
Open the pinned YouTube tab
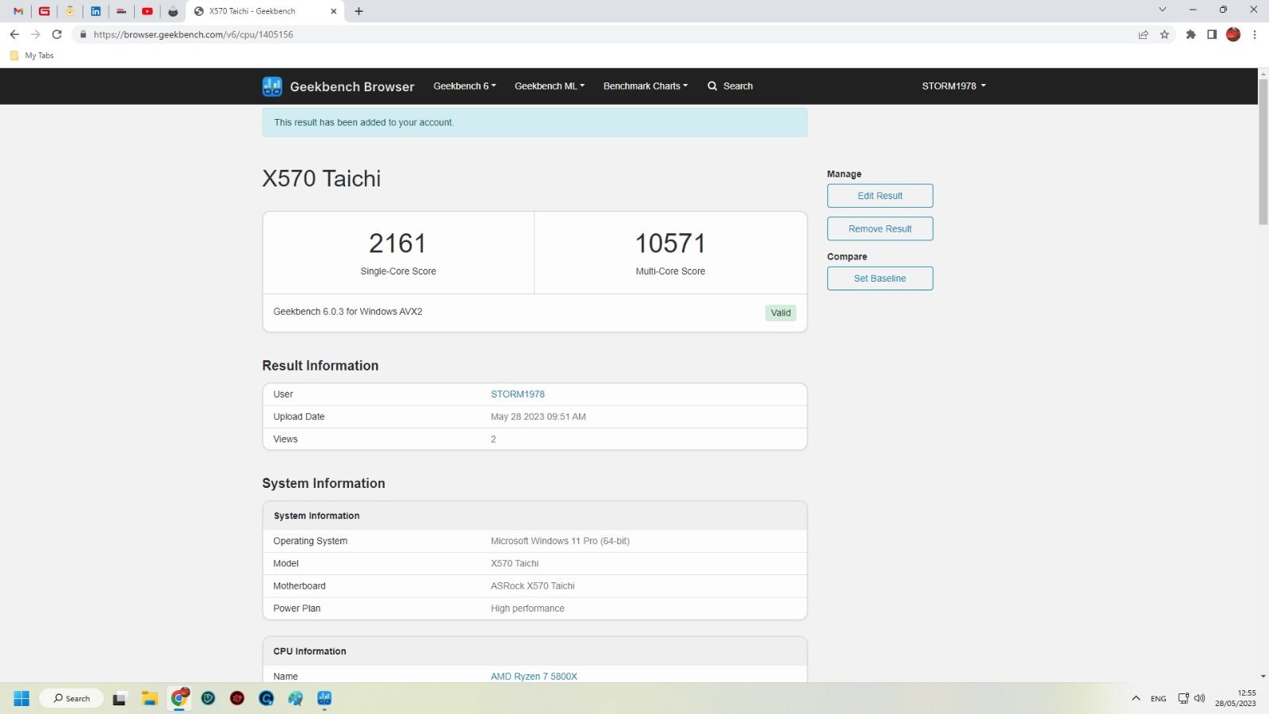(148, 11)
